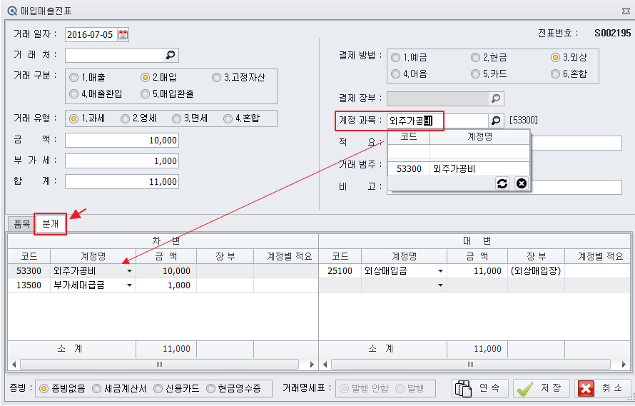The image size is (635, 406).
Task: Open the calendar picker for 거래 일자
Action: tap(123, 34)
